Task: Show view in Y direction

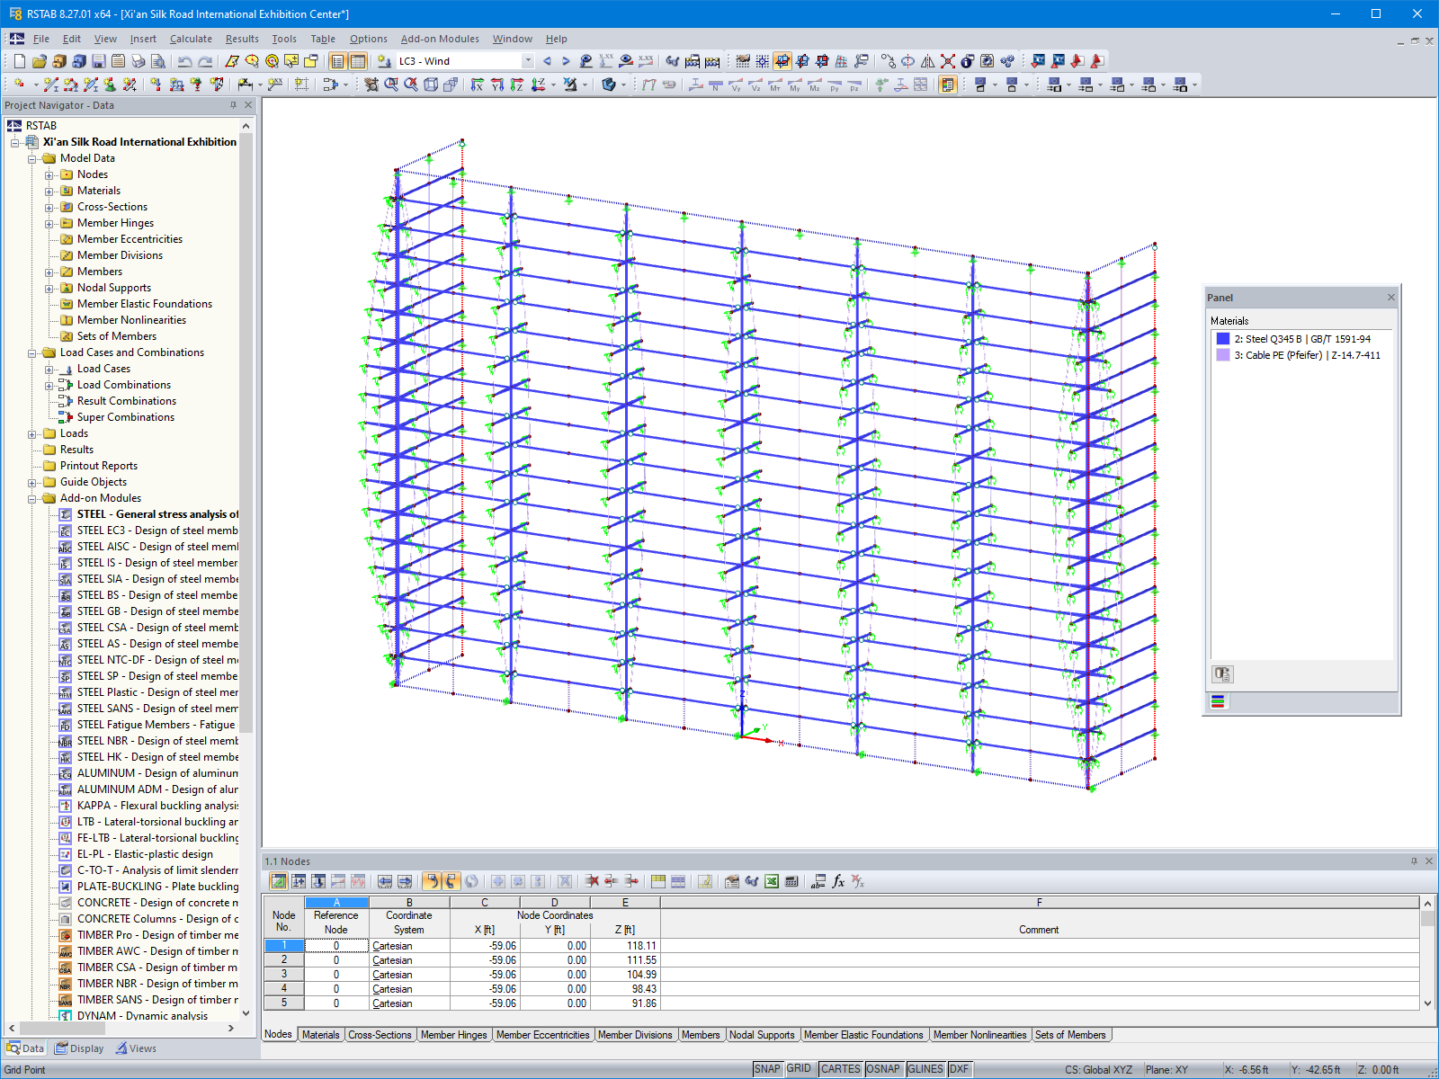Action: point(497,85)
